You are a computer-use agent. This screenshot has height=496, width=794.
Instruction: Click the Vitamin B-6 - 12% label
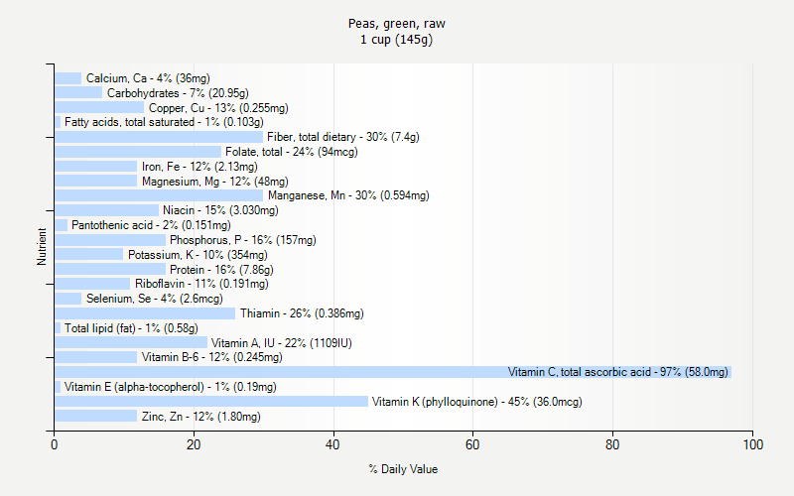click(212, 357)
